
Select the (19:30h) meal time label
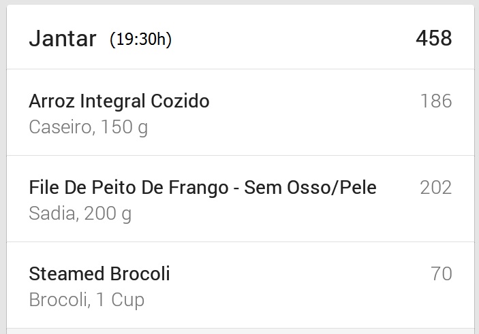[x=141, y=39]
